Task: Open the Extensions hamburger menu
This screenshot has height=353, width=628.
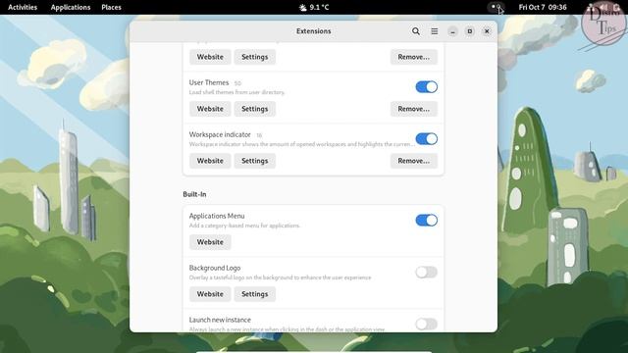Action: pos(434,31)
